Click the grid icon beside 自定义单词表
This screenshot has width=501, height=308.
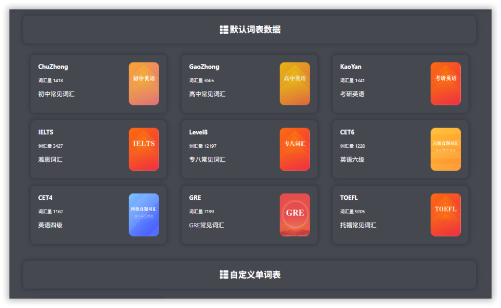click(224, 275)
